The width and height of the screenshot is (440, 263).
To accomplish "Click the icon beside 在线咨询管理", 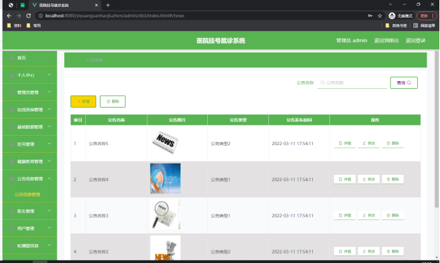I will pyautogui.click(x=12, y=110).
